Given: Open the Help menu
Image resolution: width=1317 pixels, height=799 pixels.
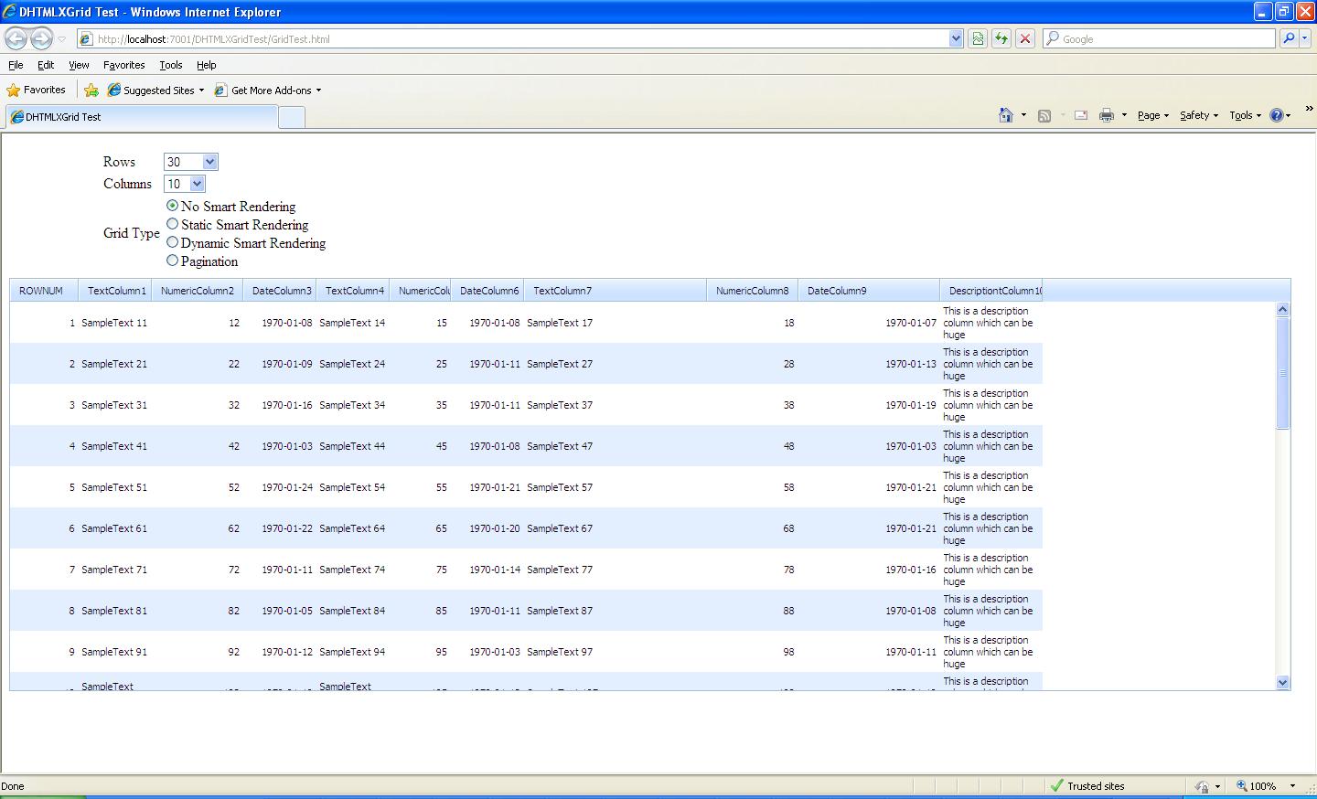Looking at the screenshot, I should [x=206, y=65].
